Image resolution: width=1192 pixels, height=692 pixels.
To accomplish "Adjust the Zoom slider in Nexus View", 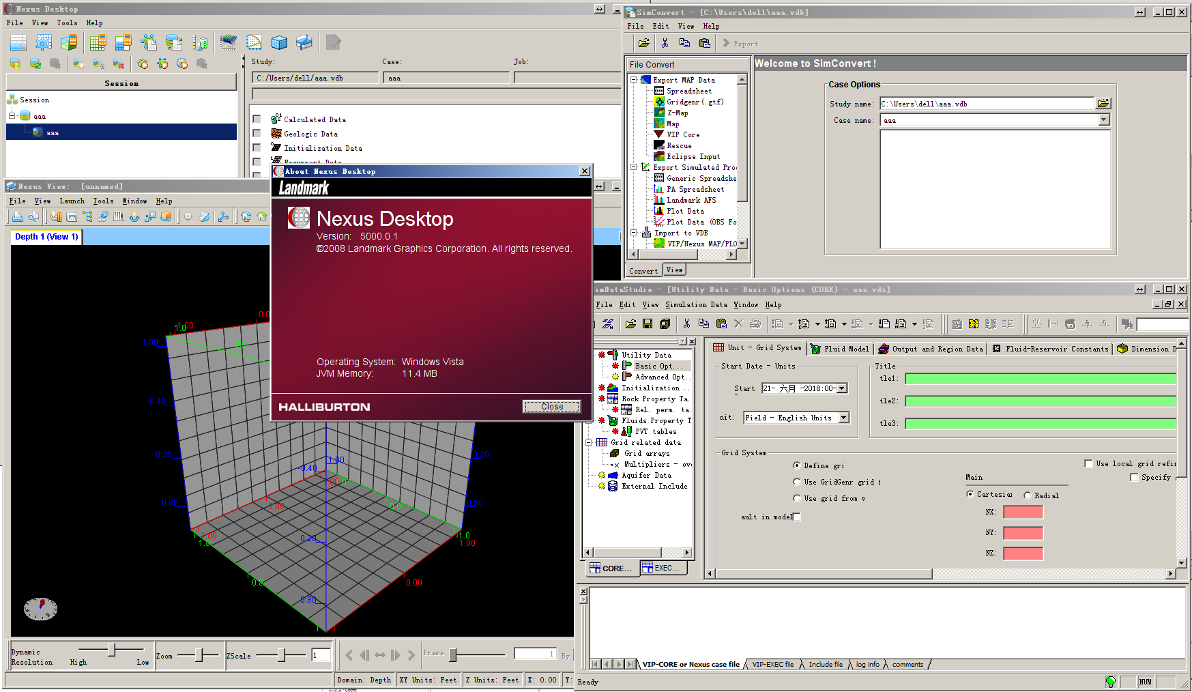I will [x=199, y=655].
